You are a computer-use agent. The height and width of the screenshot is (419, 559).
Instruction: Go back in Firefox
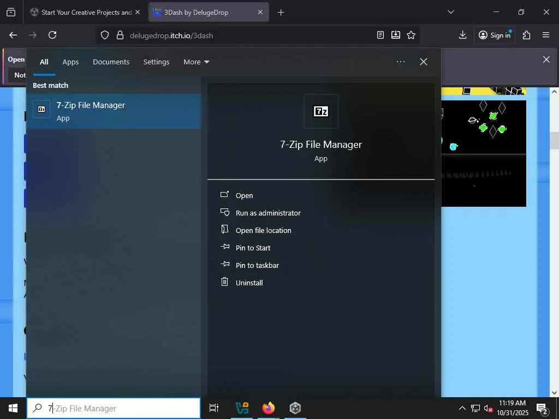coord(13,35)
